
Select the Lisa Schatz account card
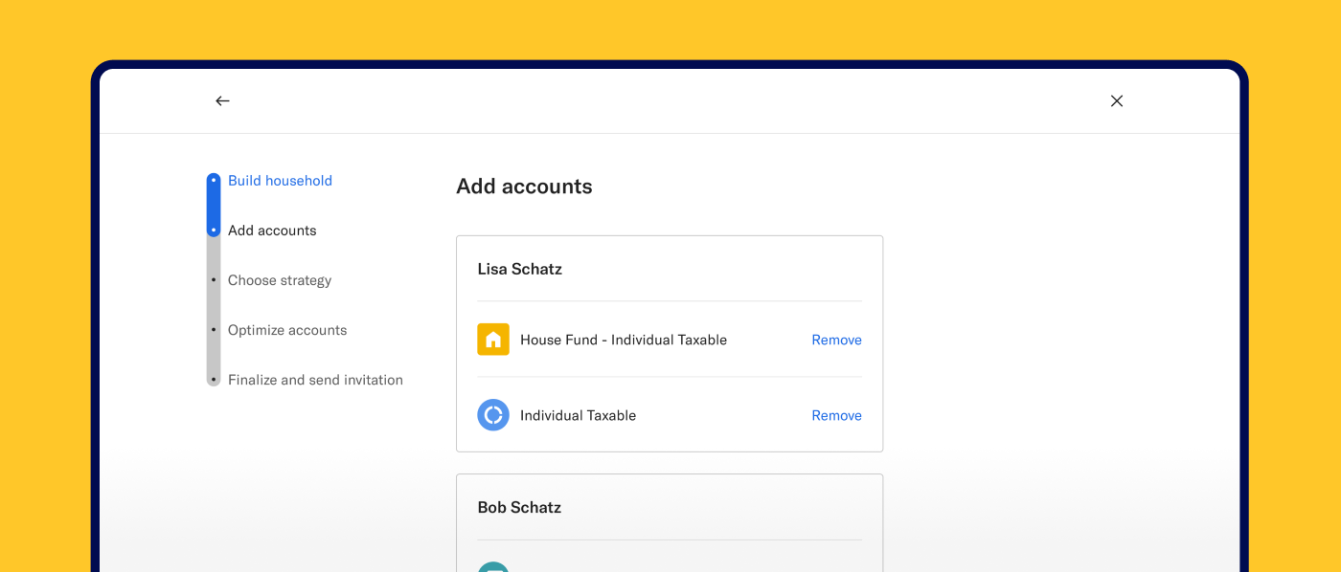click(670, 342)
